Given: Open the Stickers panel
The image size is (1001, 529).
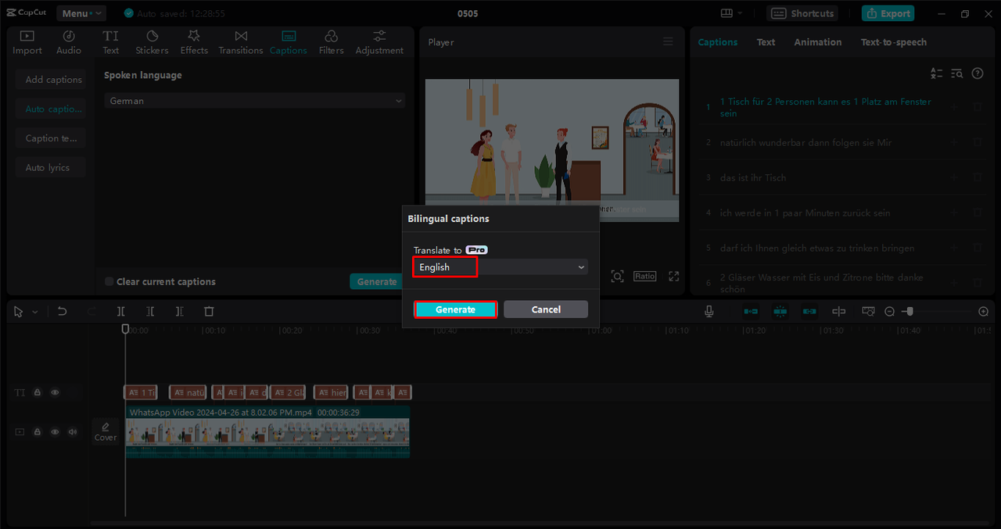Looking at the screenshot, I should (152, 42).
